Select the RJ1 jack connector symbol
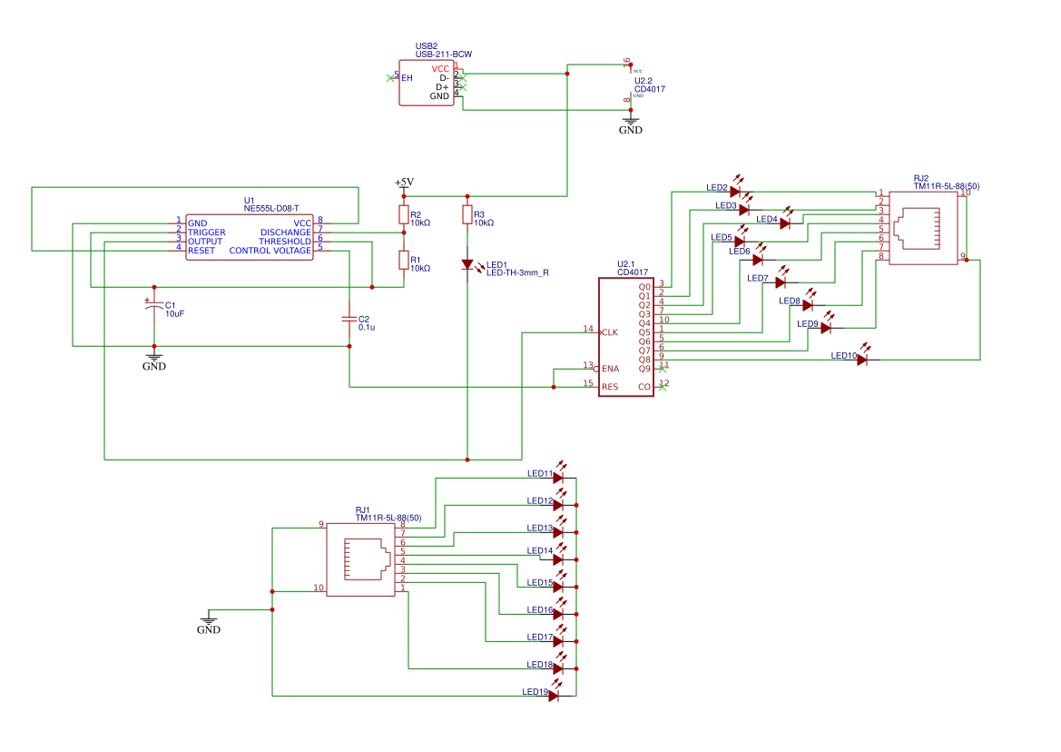Screen dimensions: 1061x752 point(360,559)
